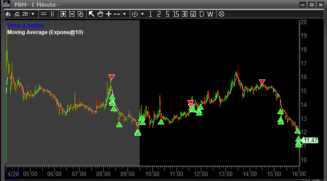The height and width of the screenshot is (181, 327).
Task: Switch chart to 15 minute interval
Action: (176, 14)
